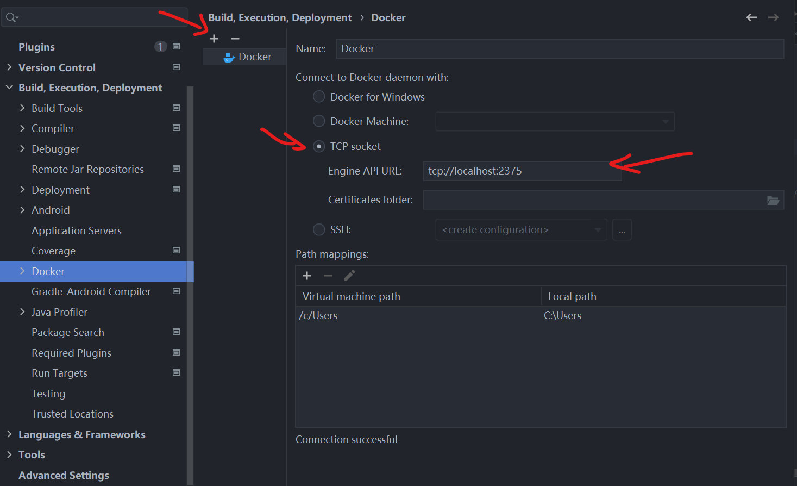Expand Build Tools tree node
The width and height of the screenshot is (797, 486).
point(22,108)
